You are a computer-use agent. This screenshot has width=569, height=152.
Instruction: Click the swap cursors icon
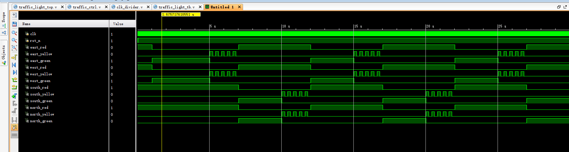pyautogui.click(x=14, y=120)
